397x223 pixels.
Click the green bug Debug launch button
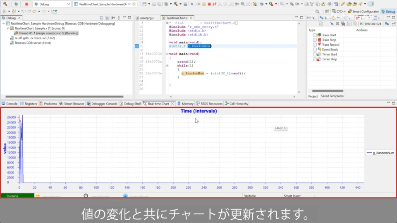17,4
